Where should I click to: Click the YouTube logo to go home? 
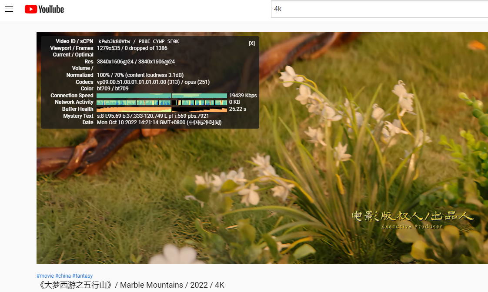[44, 9]
